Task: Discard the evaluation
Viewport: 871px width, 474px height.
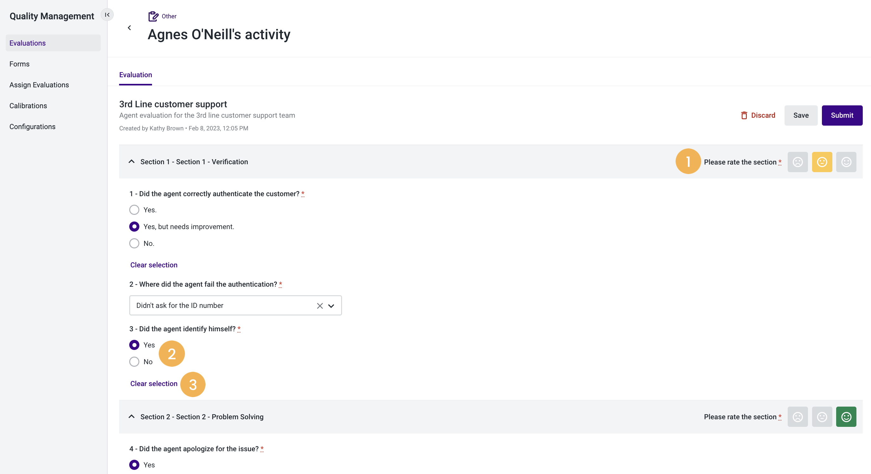Action: point(758,115)
